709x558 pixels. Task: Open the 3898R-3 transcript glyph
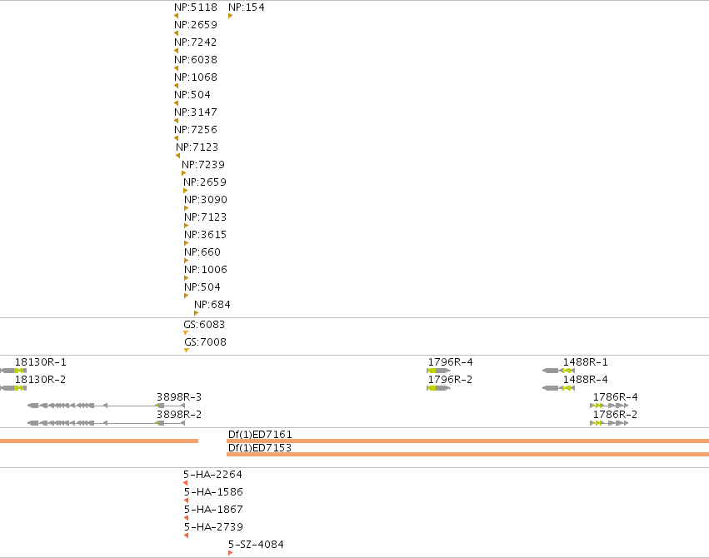(107, 406)
